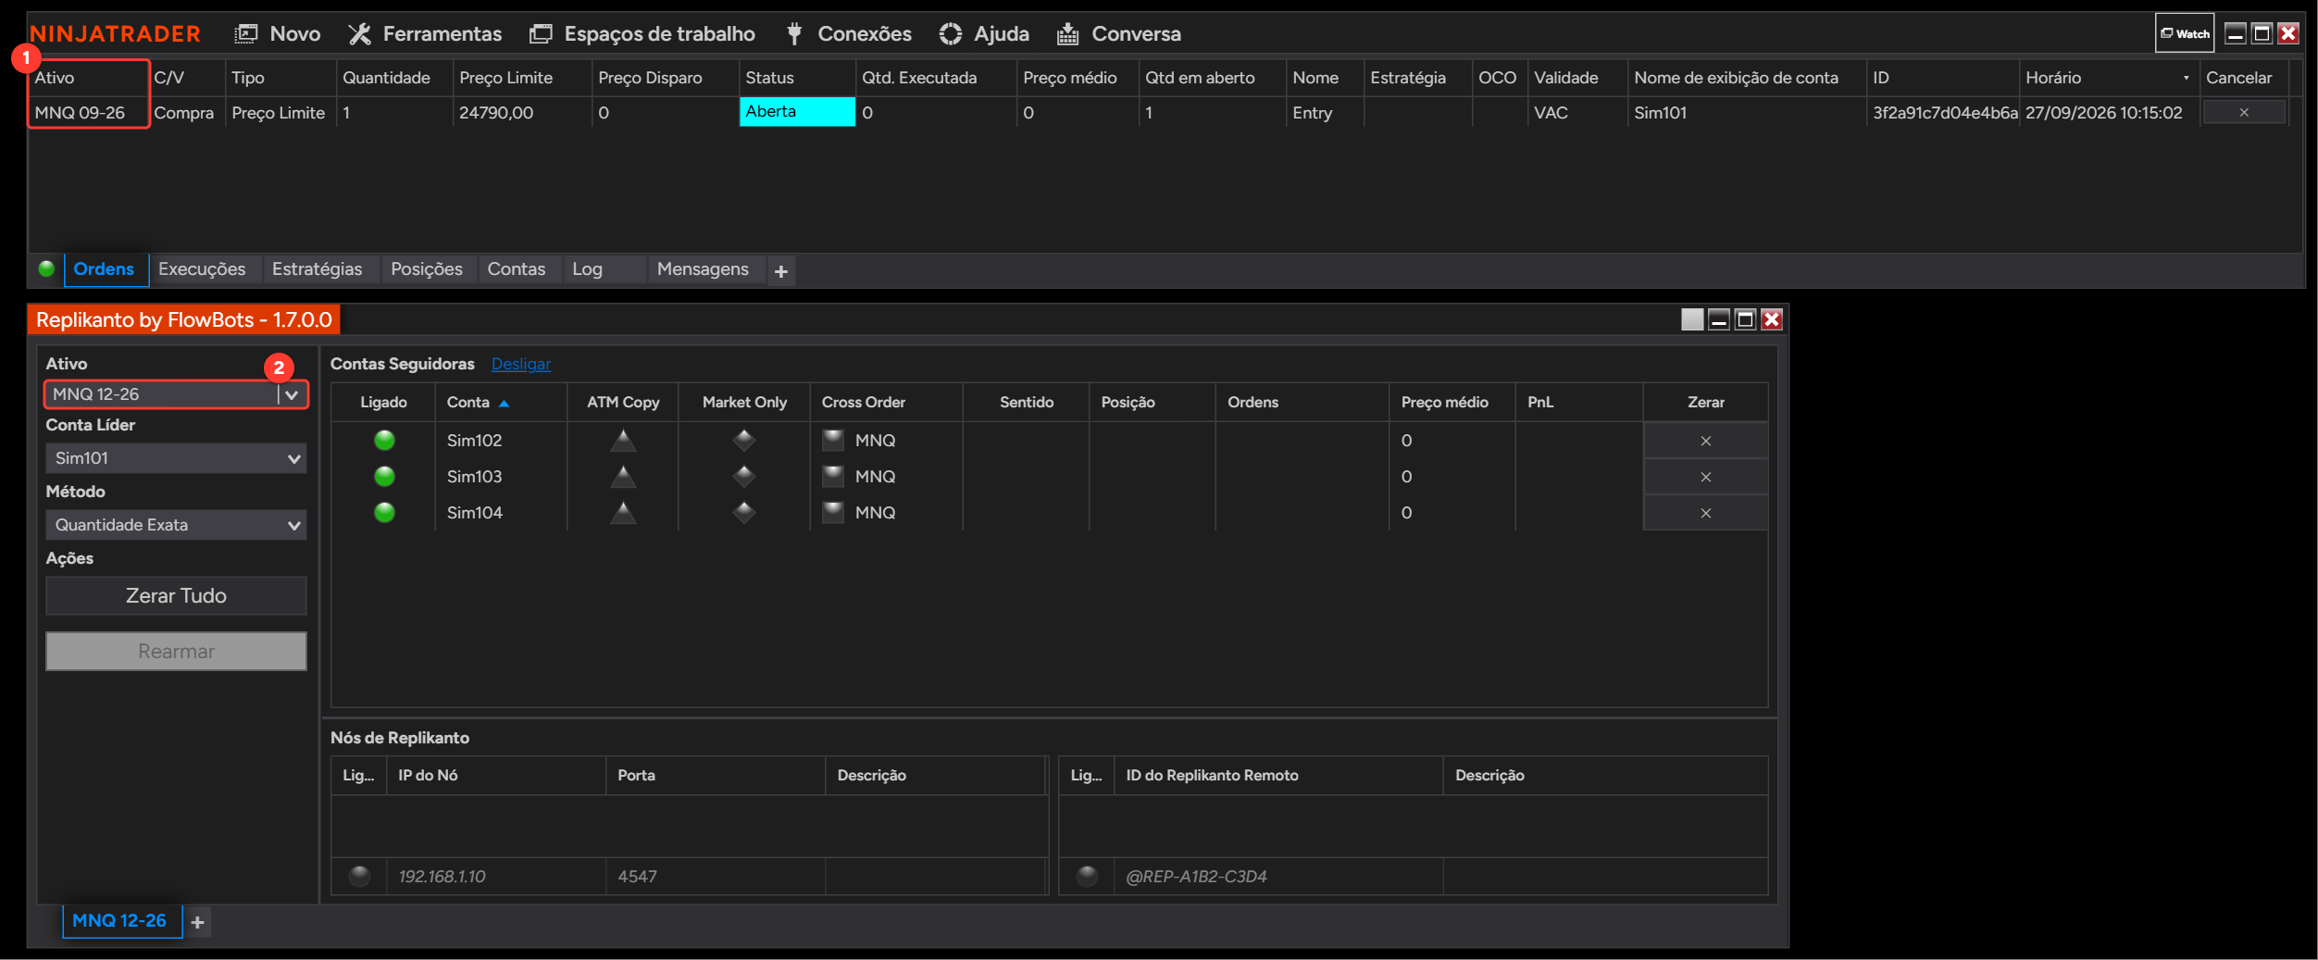
Task: Zero the position for Sim104
Action: click(x=1705, y=513)
